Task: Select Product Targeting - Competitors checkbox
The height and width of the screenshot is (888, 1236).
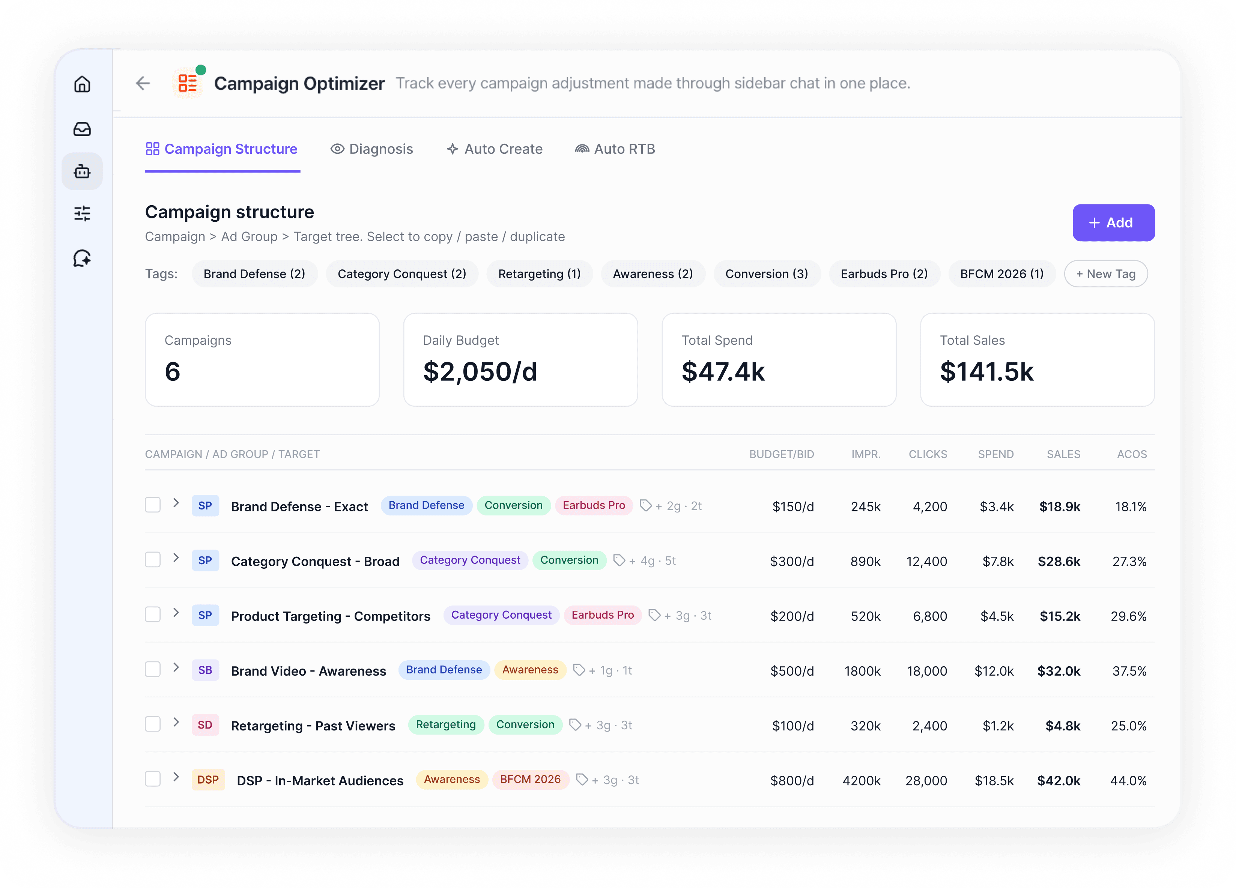Action: pyautogui.click(x=153, y=615)
